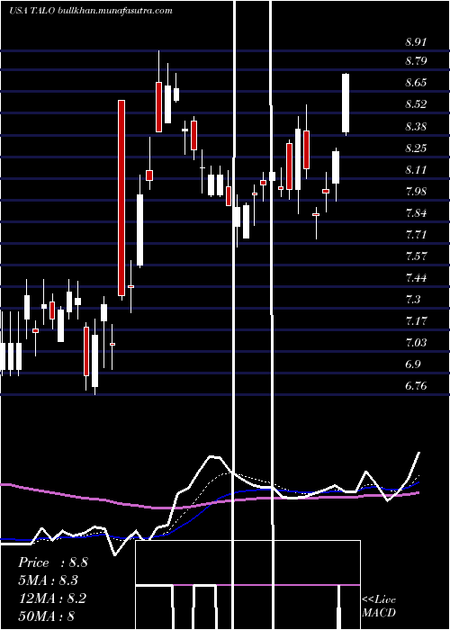Screen dimensions: 450x630
Task: Click the 8.25 price axis label
Action: click(x=416, y=148)
